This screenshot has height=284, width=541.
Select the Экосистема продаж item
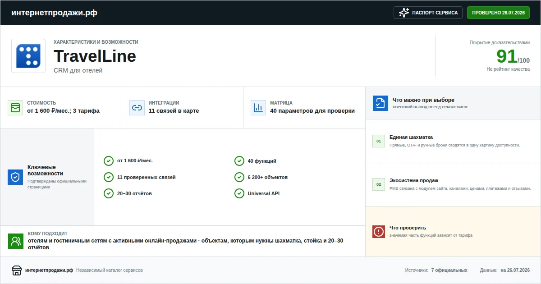[453, 184]
